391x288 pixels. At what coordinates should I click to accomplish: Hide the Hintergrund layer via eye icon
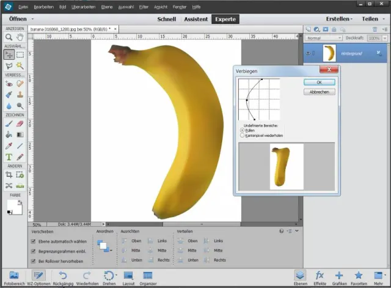point(310,53)
